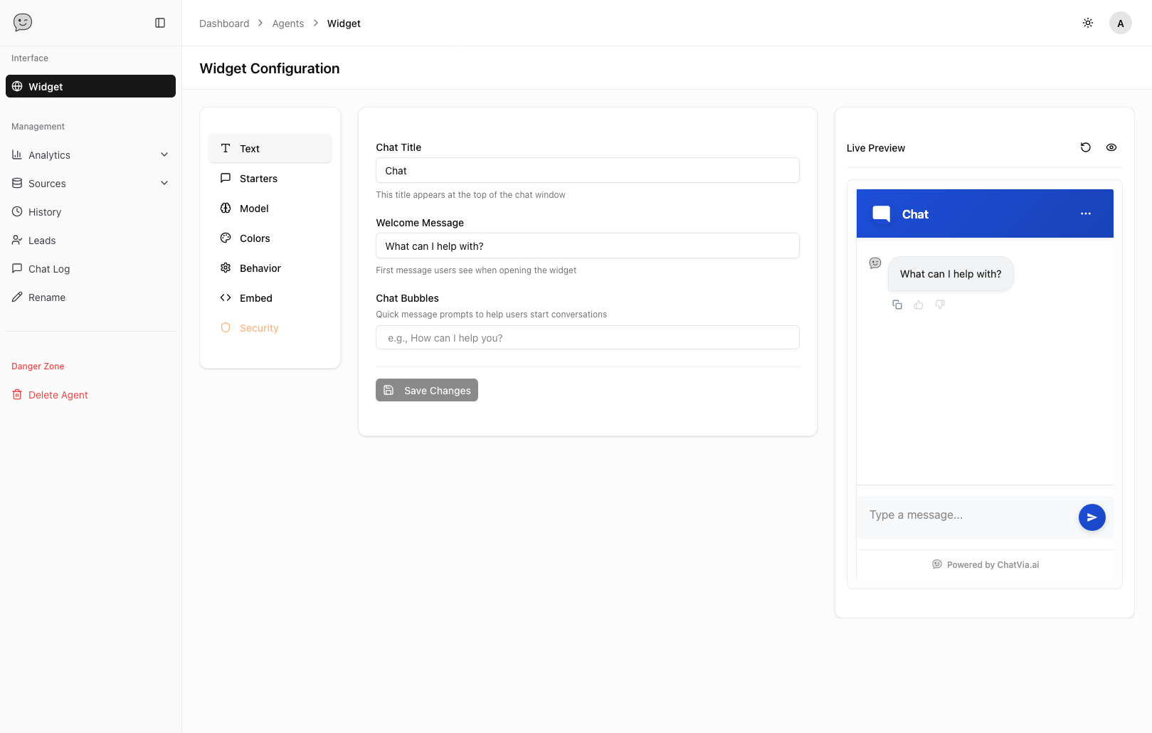The image size is (1152, 733).
Task: Click the Colors palette icon
Action: [225, 238]
